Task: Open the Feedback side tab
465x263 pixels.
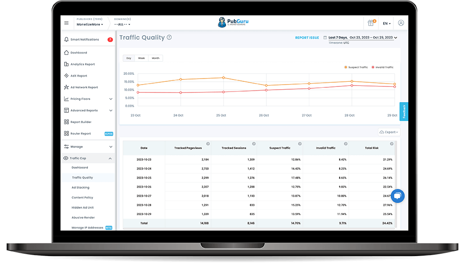Action: point(404,112)
